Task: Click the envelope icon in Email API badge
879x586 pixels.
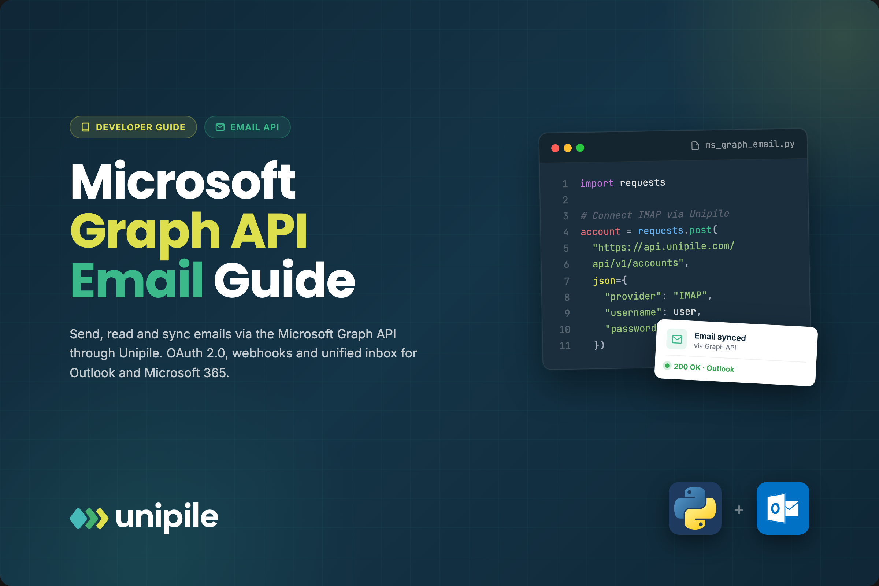Action: click(x=220, y=127)
